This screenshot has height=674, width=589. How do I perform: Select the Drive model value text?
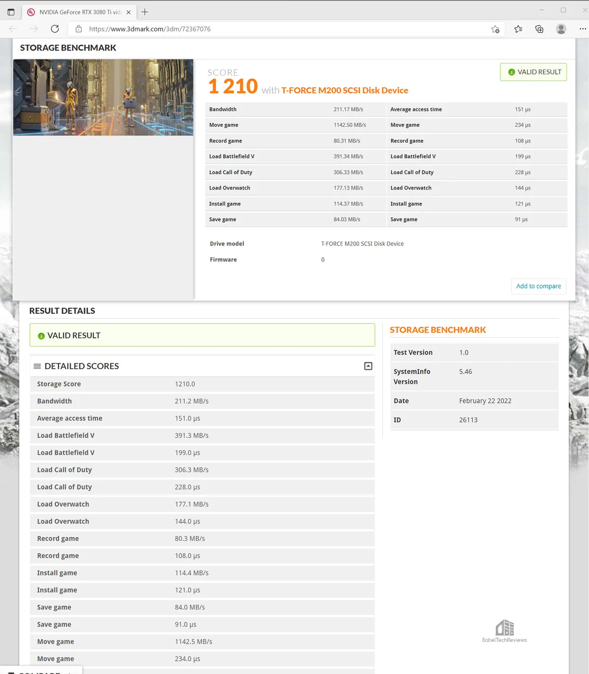click(x=363, y=244)
